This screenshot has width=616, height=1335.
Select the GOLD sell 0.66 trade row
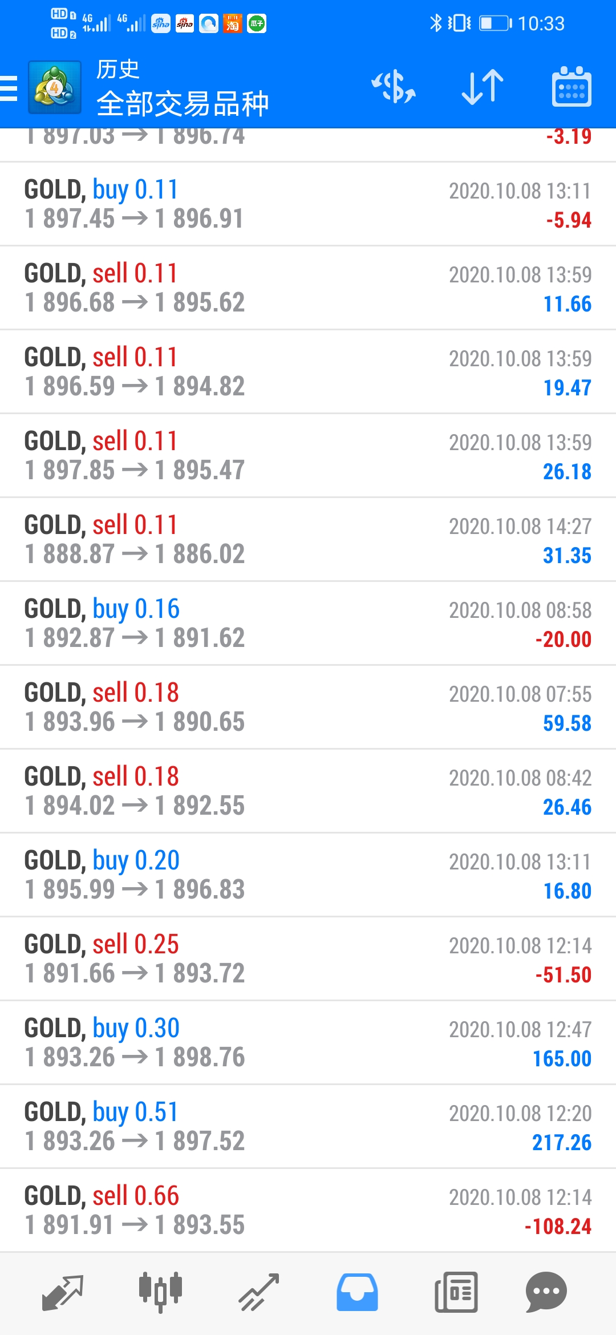(308, 1211)
